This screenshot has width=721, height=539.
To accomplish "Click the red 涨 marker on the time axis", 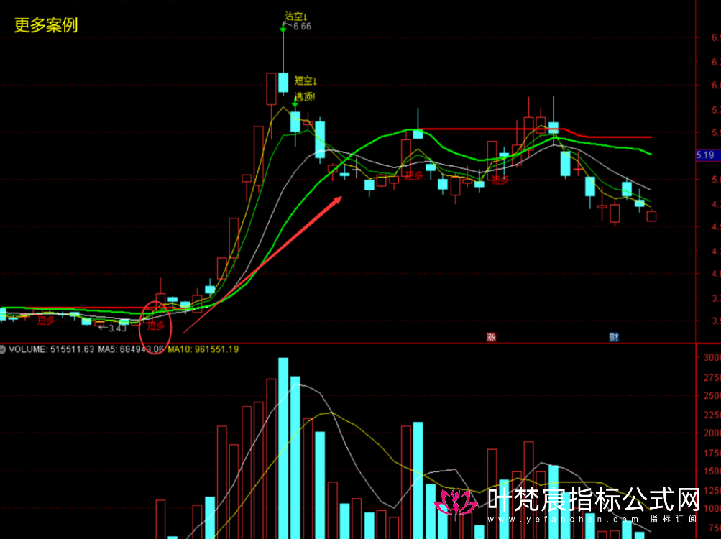I will tap(491, 337).
